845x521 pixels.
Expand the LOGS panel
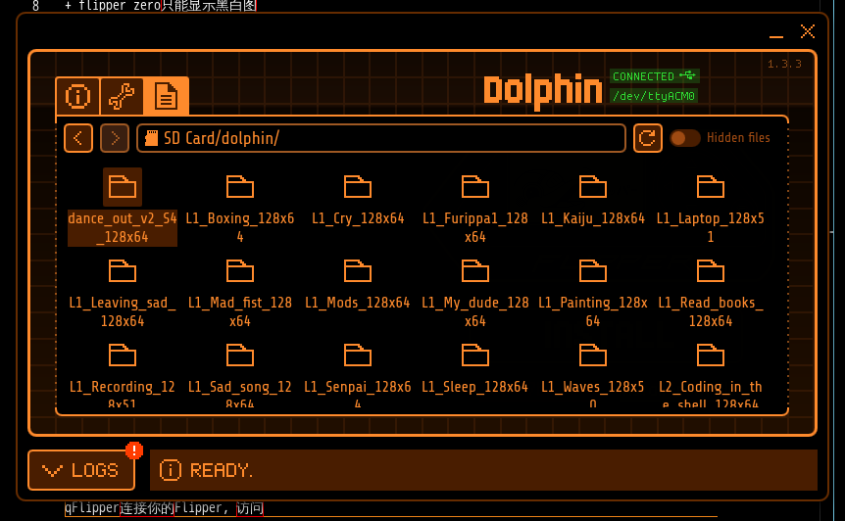click(x=81, y=470)
